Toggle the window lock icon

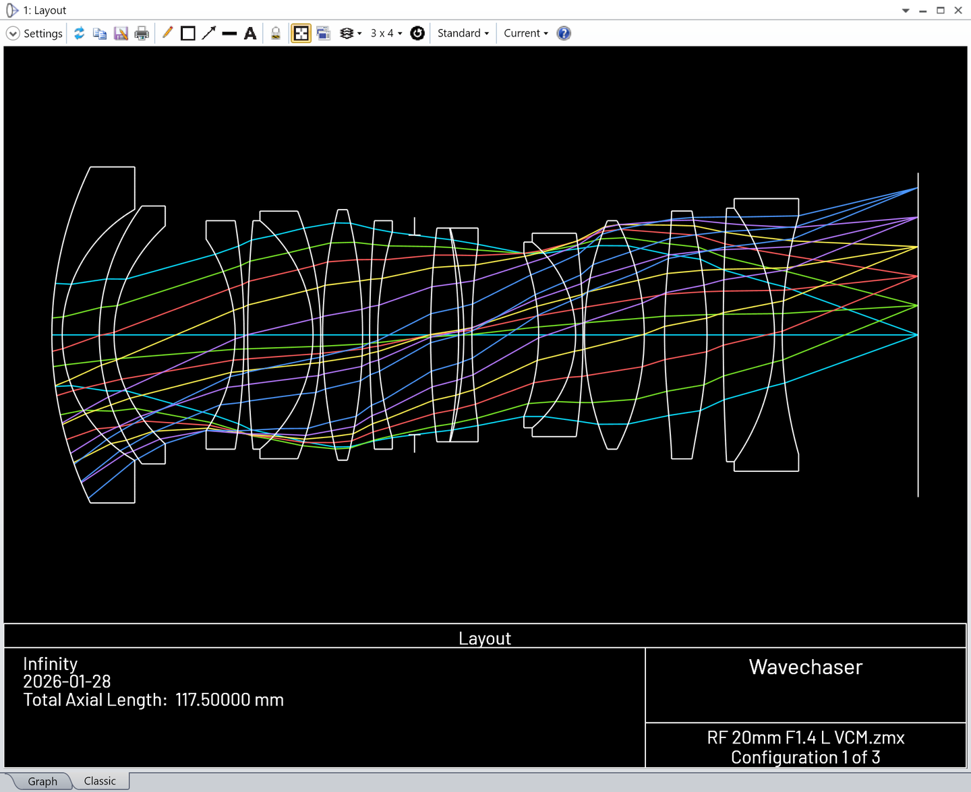(x=276, y=33)
